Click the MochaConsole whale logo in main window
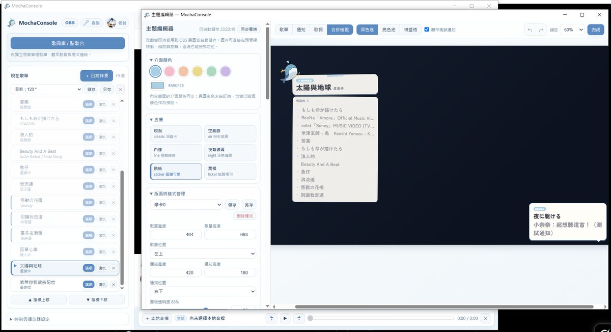This screenshot has height=332, width=611. click(x=12, y=22)
